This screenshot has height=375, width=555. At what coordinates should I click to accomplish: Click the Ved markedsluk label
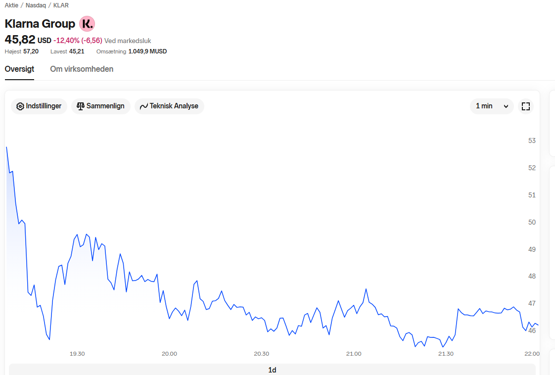tap(128, 41)
